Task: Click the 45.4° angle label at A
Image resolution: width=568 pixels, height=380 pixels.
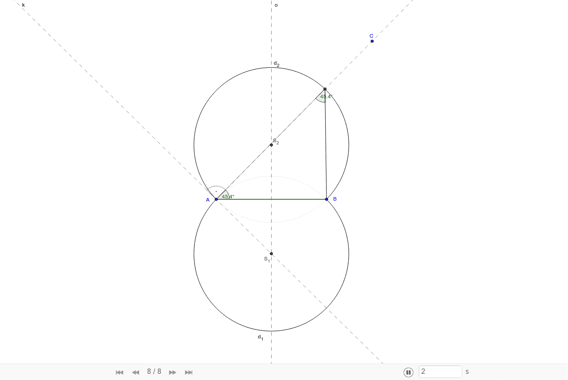Action: point(228,197)
